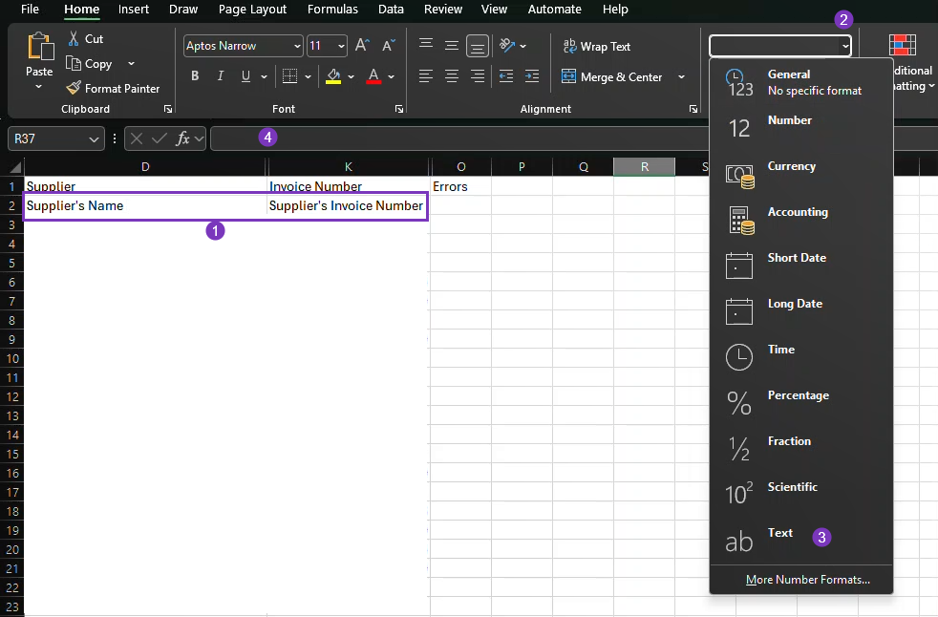Open the Aptos Narrow font dropdown
This screenshot has height=617, width=938.
tap(297, 46)
